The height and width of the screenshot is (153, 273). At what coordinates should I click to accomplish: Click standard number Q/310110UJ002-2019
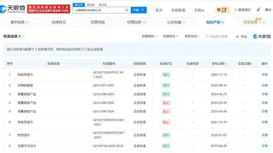point(108,146)
